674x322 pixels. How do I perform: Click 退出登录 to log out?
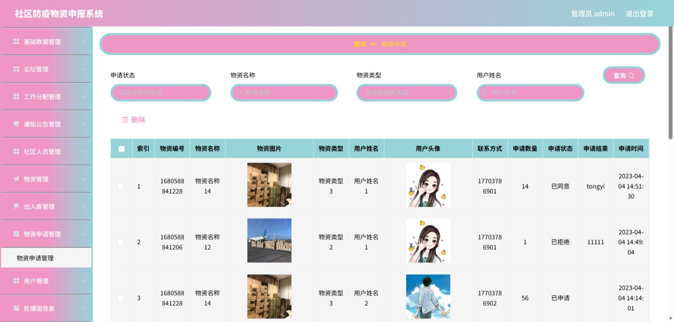point(639,14)
